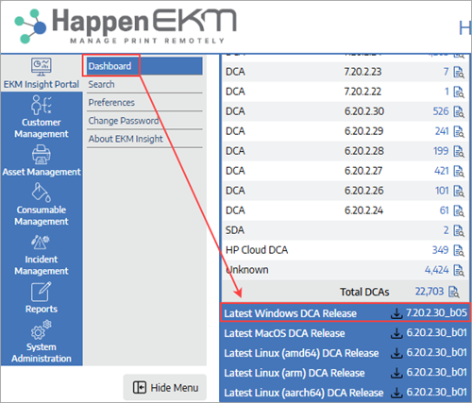Image resolution: width=472 pixels, height=403 pixels.
Task: View details icon for DCA 7.20.2.22
Action: tap(459, 92)
